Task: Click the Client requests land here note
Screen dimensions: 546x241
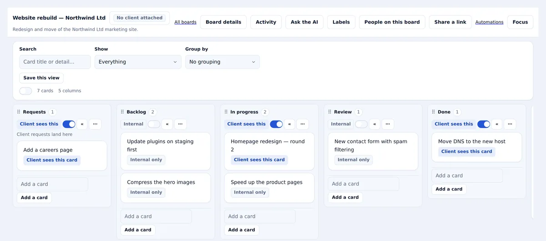Action: coord(45,135)
